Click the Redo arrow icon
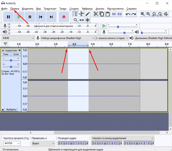The image size is (172, 151). 134,14
